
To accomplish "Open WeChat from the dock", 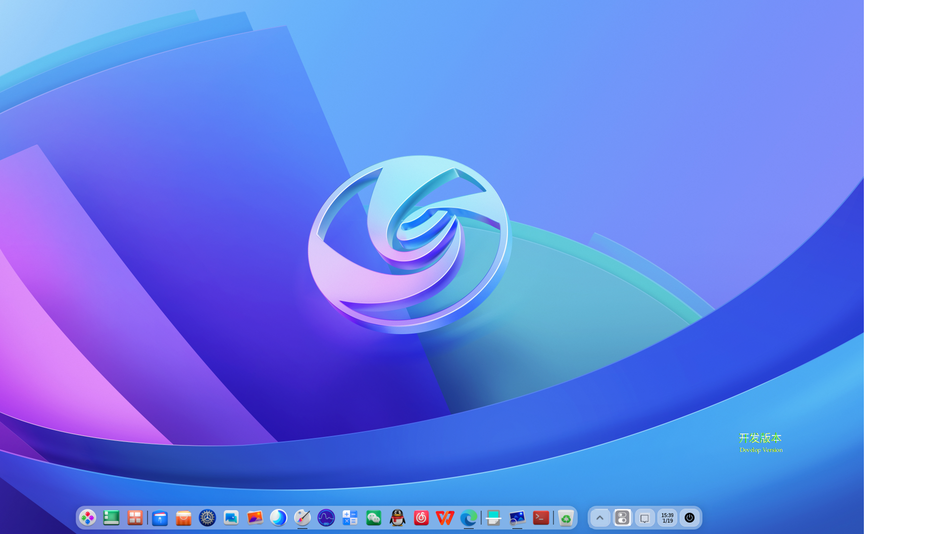I will tap(374, 518).
